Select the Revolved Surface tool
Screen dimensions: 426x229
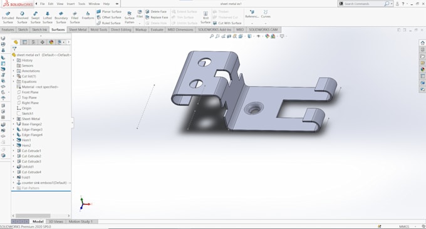tap(22, 18)
